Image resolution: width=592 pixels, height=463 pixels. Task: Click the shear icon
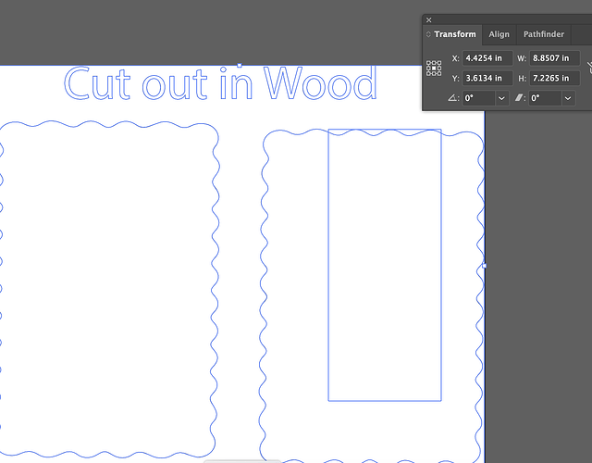pos(519,98)
